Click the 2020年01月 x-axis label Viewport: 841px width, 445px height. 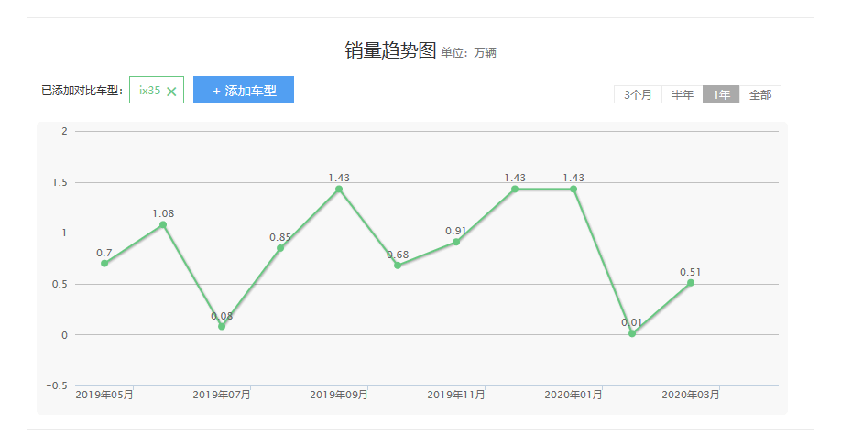point(573,395)
